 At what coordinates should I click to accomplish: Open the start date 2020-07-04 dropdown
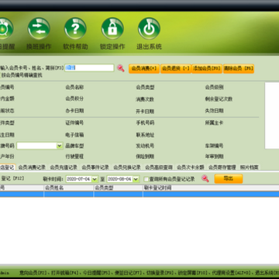pyautogui.click(x=95, y=179)
